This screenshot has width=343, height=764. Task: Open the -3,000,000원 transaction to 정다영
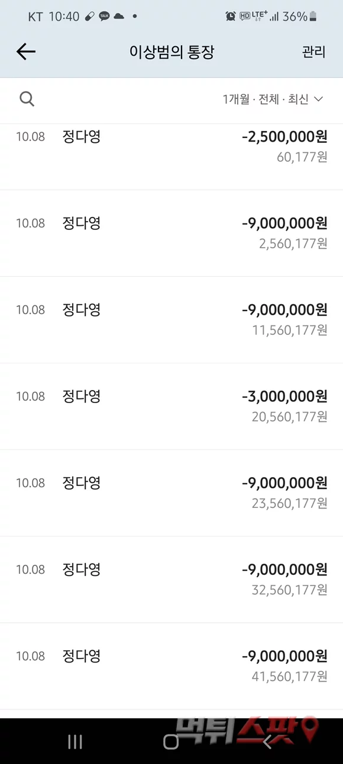[x=171, y=406]
